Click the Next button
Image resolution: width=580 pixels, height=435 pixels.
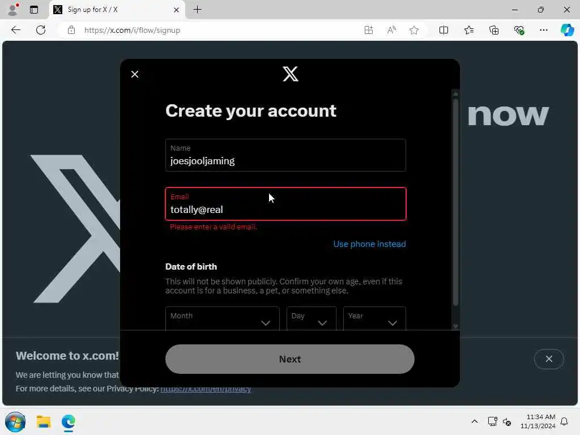pyautogui.click(x=289, y=359)
